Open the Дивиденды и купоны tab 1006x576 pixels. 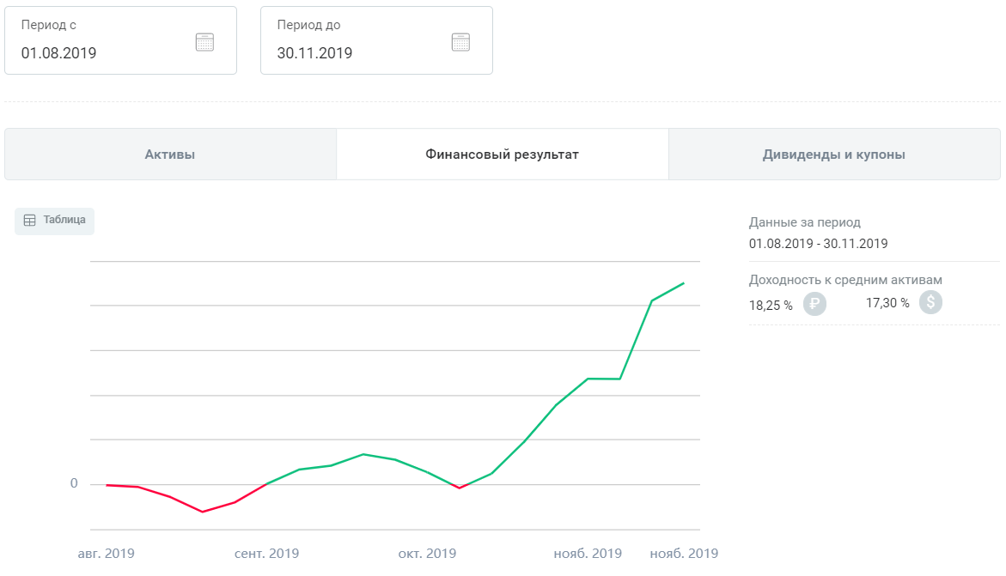pos(833,155)
